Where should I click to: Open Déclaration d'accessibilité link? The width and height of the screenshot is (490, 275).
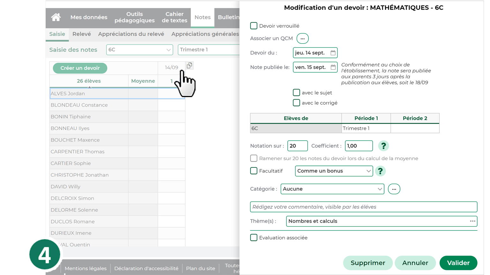146,268
